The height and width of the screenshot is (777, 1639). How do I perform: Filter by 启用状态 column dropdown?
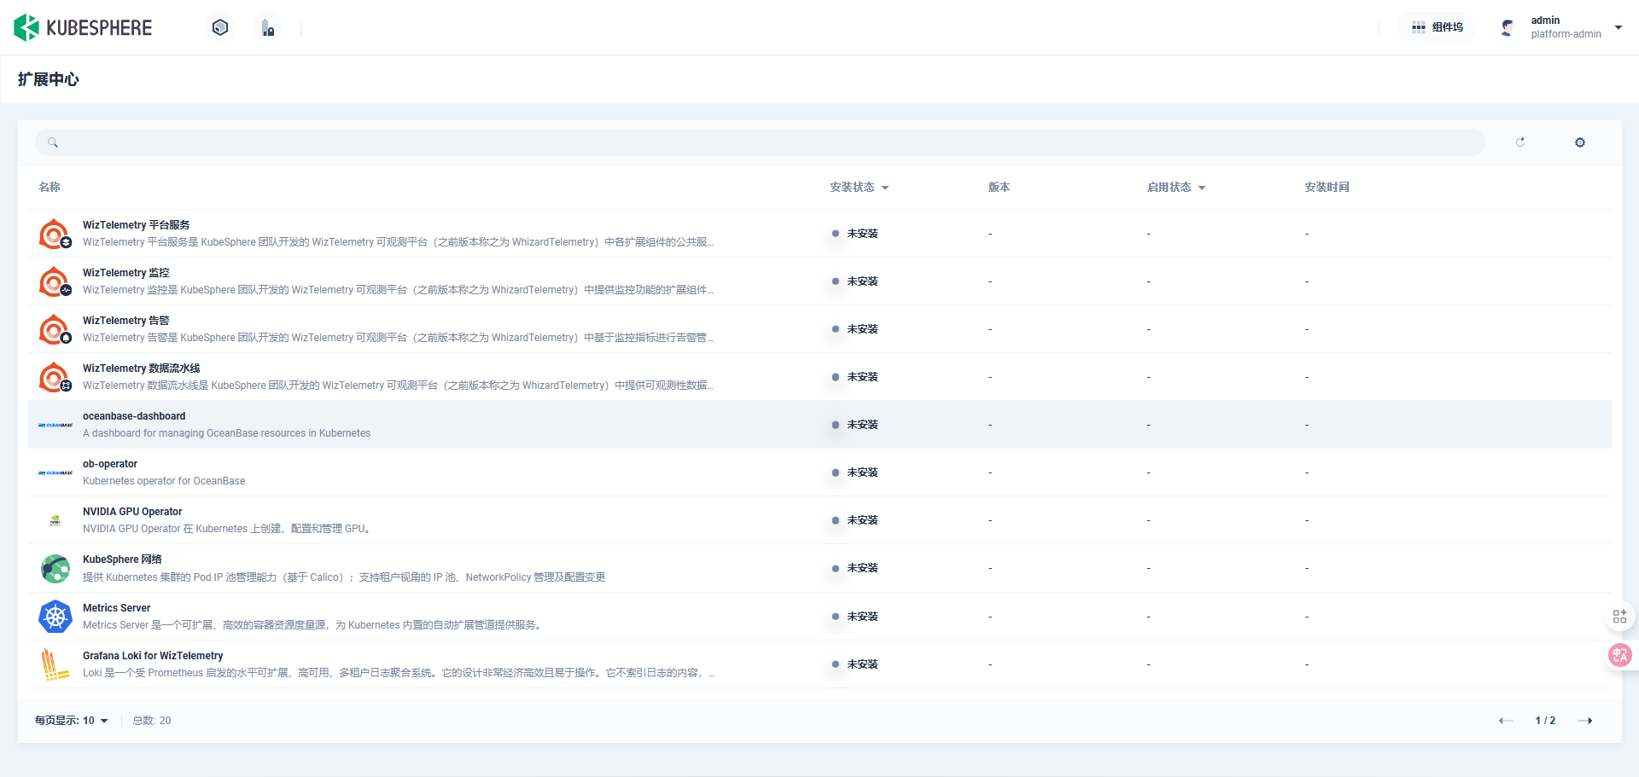click(1176, 188)
